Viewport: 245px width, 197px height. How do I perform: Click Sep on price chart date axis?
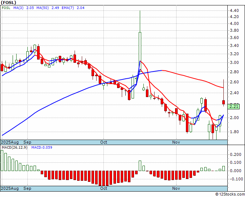tap(27, 142)
